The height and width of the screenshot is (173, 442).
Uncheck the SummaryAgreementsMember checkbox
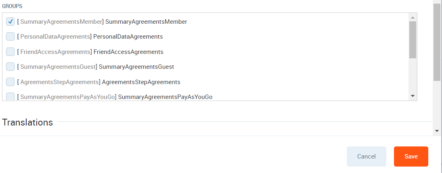click(x=10, y=21)
